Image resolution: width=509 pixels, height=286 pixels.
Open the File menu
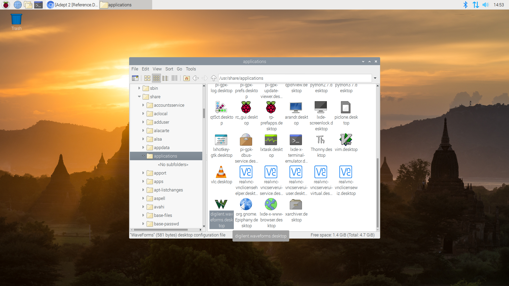tap(135, 69)
